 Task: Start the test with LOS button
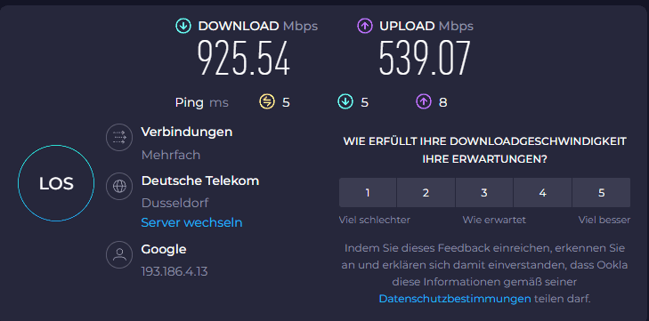tap(56, 183)
